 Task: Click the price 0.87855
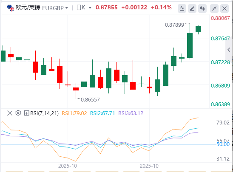click(x=107, y=7)
